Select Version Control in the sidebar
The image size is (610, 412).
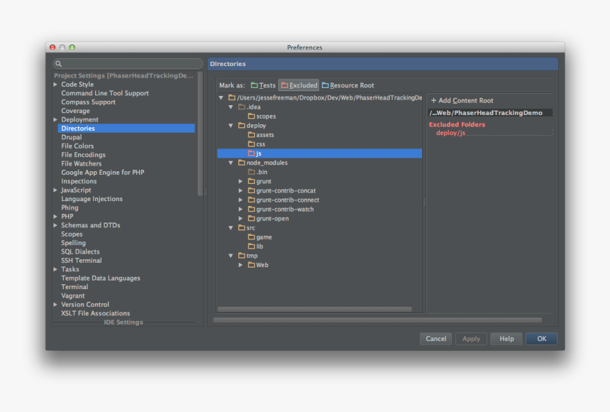click(x=85, y=304)
